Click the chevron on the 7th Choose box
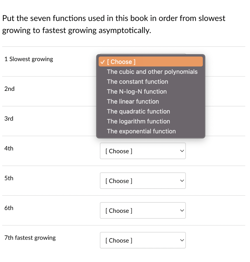This screenshot has width=250, height=262. (182, 240)
